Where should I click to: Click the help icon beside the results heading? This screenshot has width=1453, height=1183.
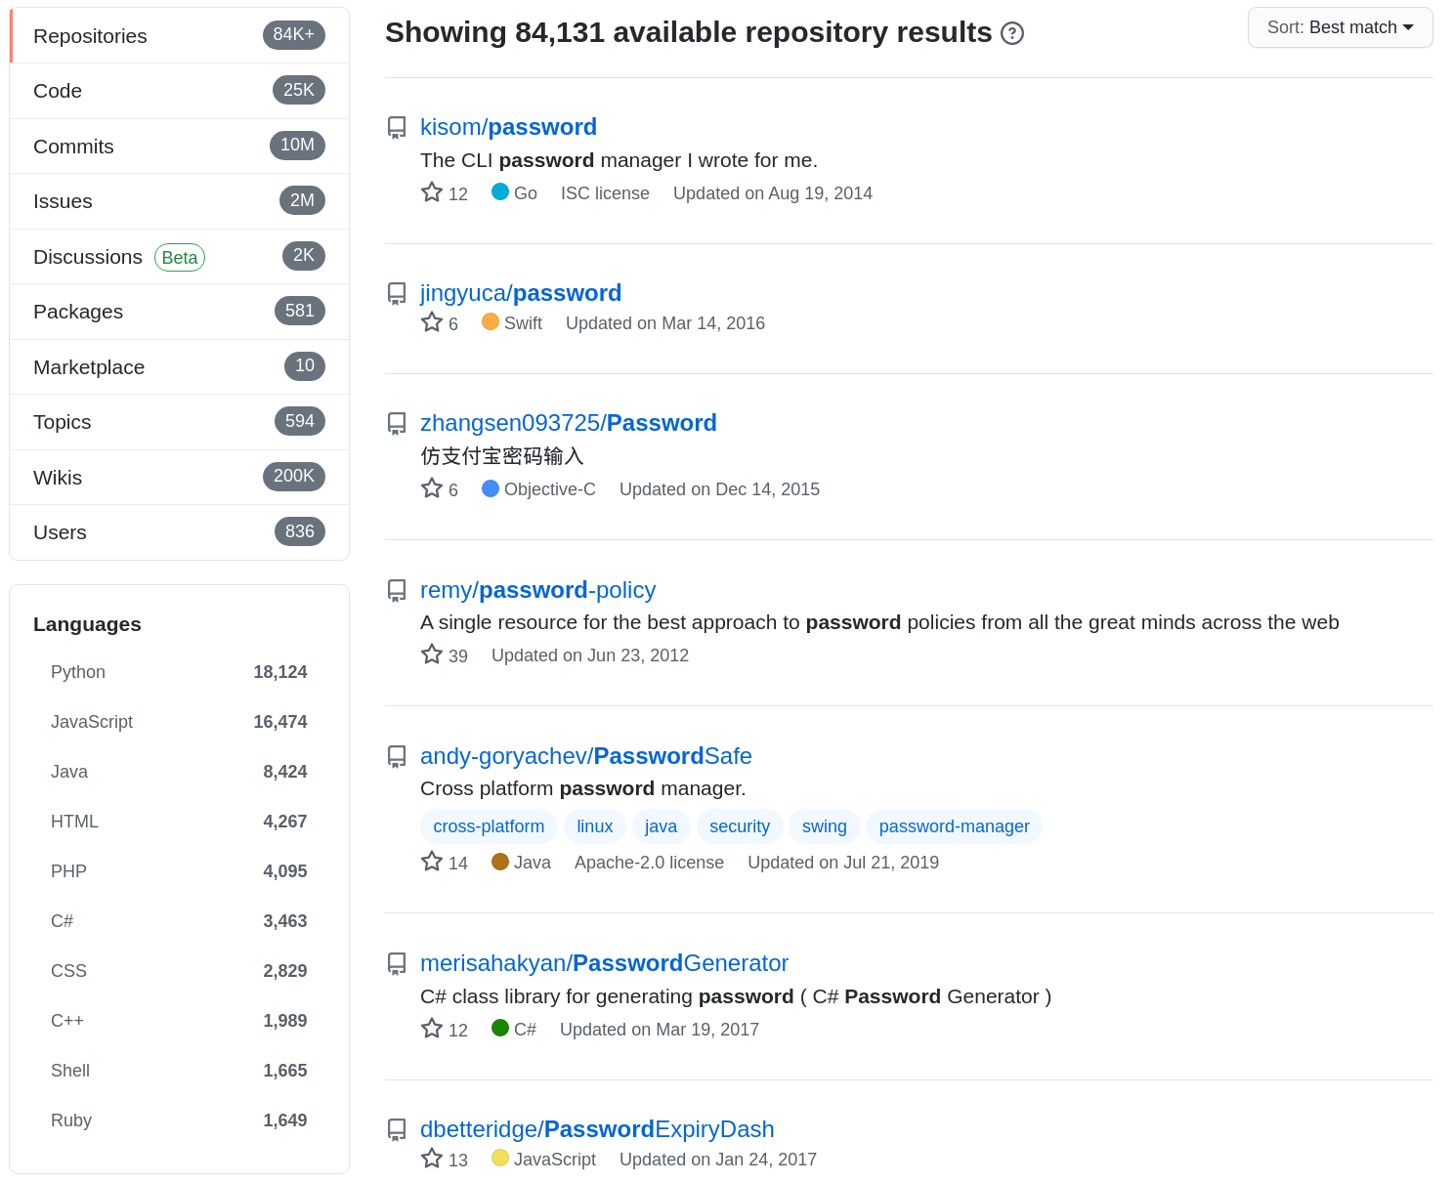[1012, 34]
